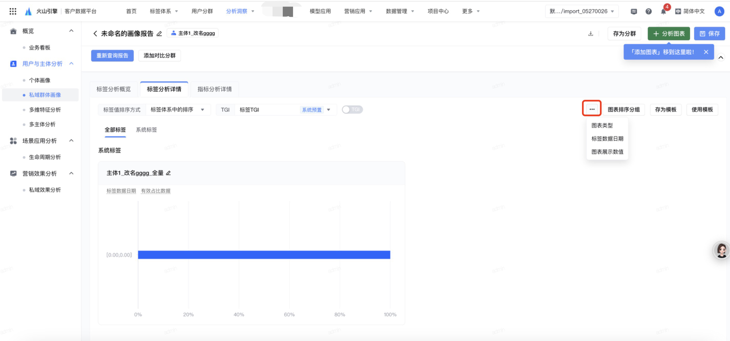730x341 pixels.
Task: Edit report name with pencil icon
Action: (159, 34)
